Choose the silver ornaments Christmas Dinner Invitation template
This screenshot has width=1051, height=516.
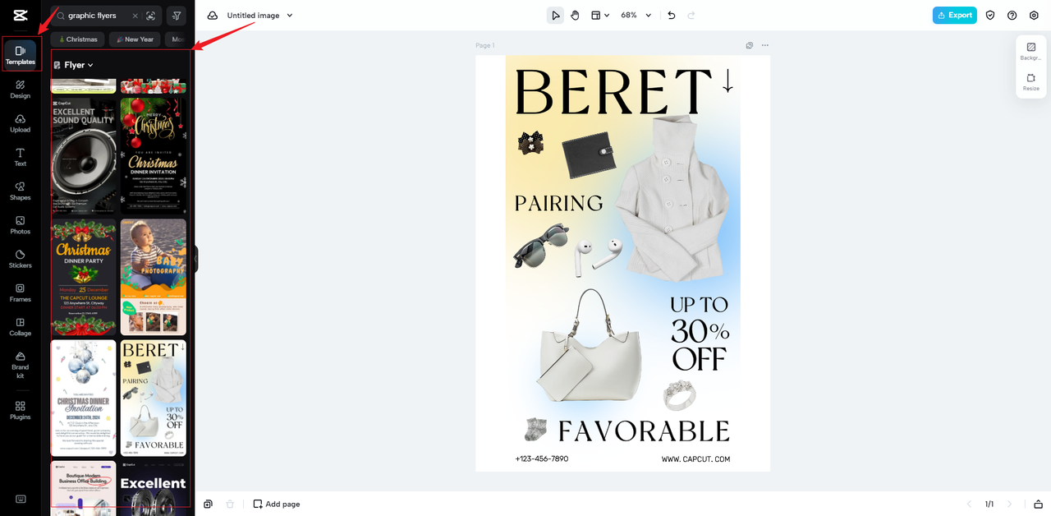[84, 398]
